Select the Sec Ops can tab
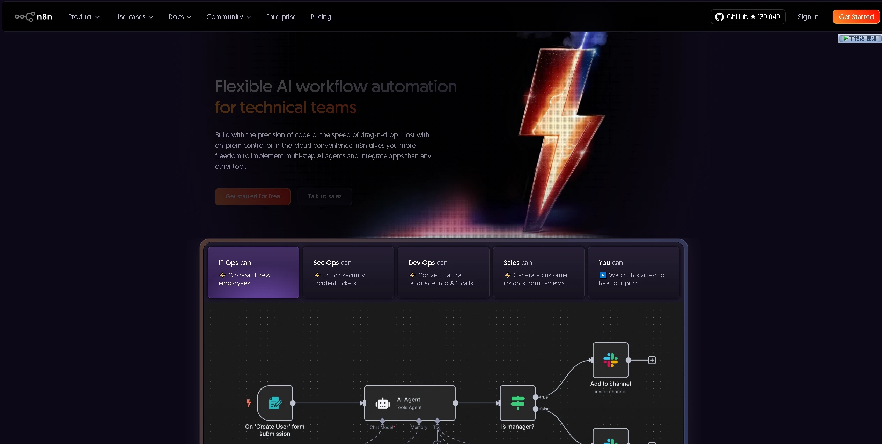 pyautogui.click(x=348, y=272)
